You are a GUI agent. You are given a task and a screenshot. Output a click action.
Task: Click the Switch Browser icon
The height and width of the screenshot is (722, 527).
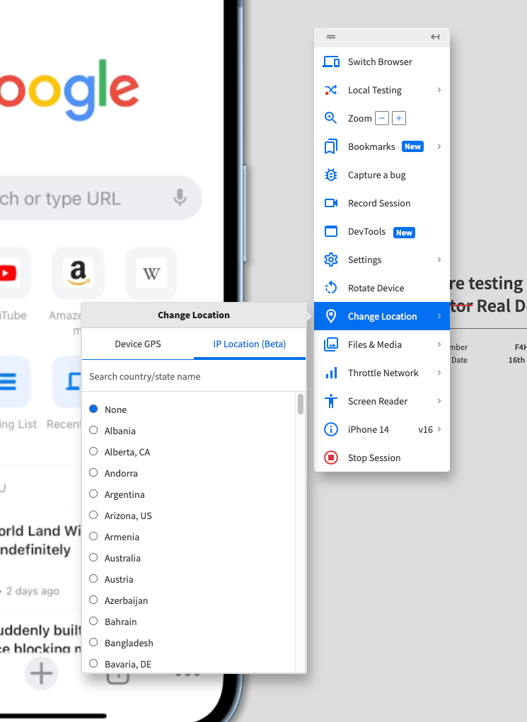pos(330,62)
